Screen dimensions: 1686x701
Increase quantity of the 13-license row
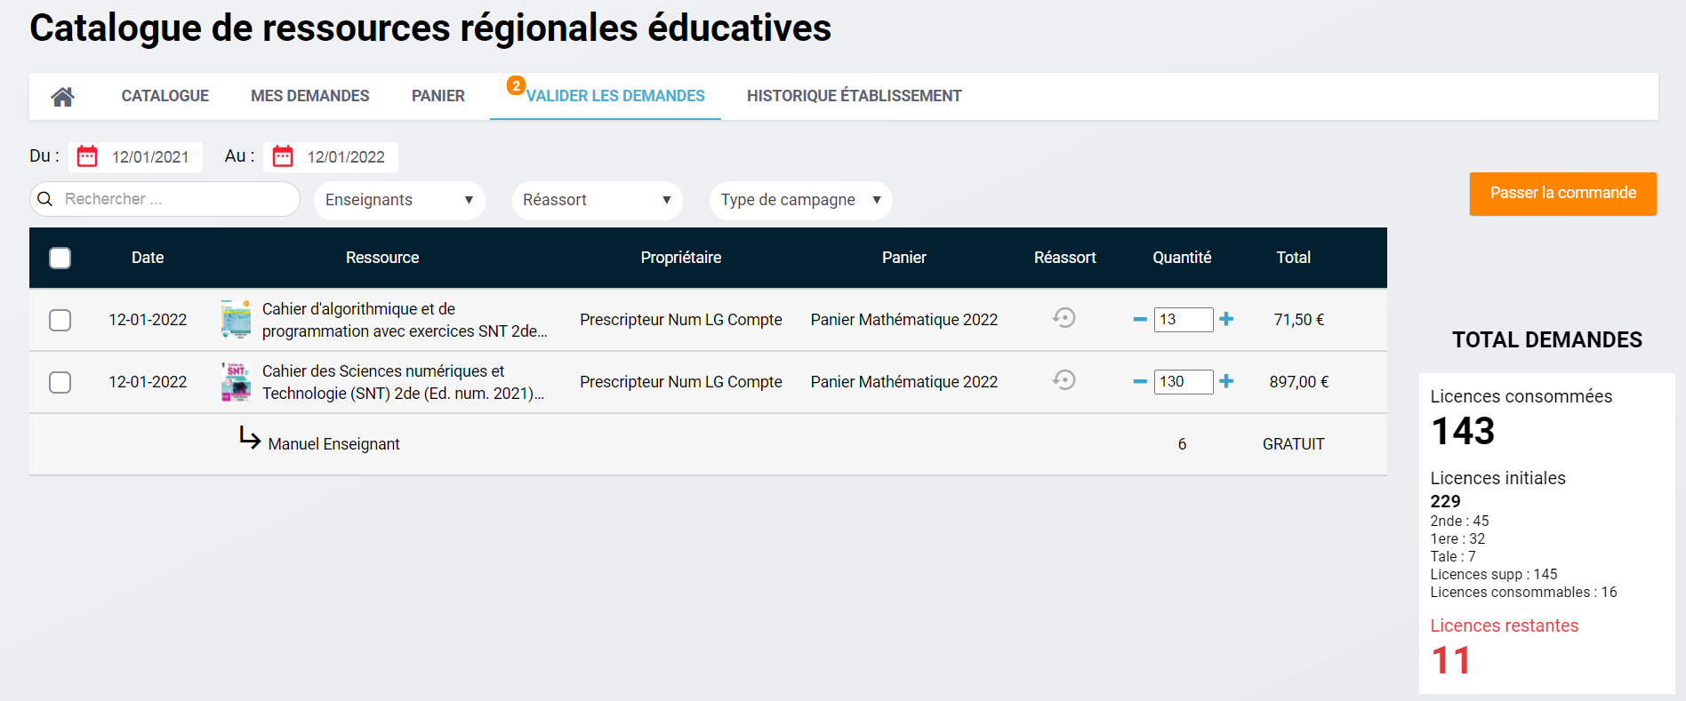[x=1226, y=319]
